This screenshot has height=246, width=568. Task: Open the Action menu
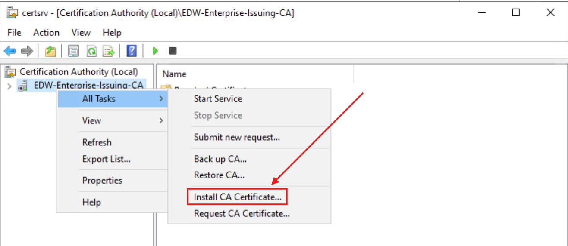point(46,33)
